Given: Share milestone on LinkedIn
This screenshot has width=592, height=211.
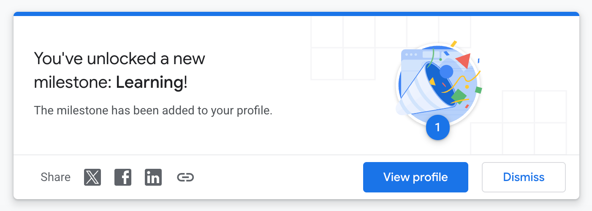Looking at the screenshot, I should (x=153, y=177).
